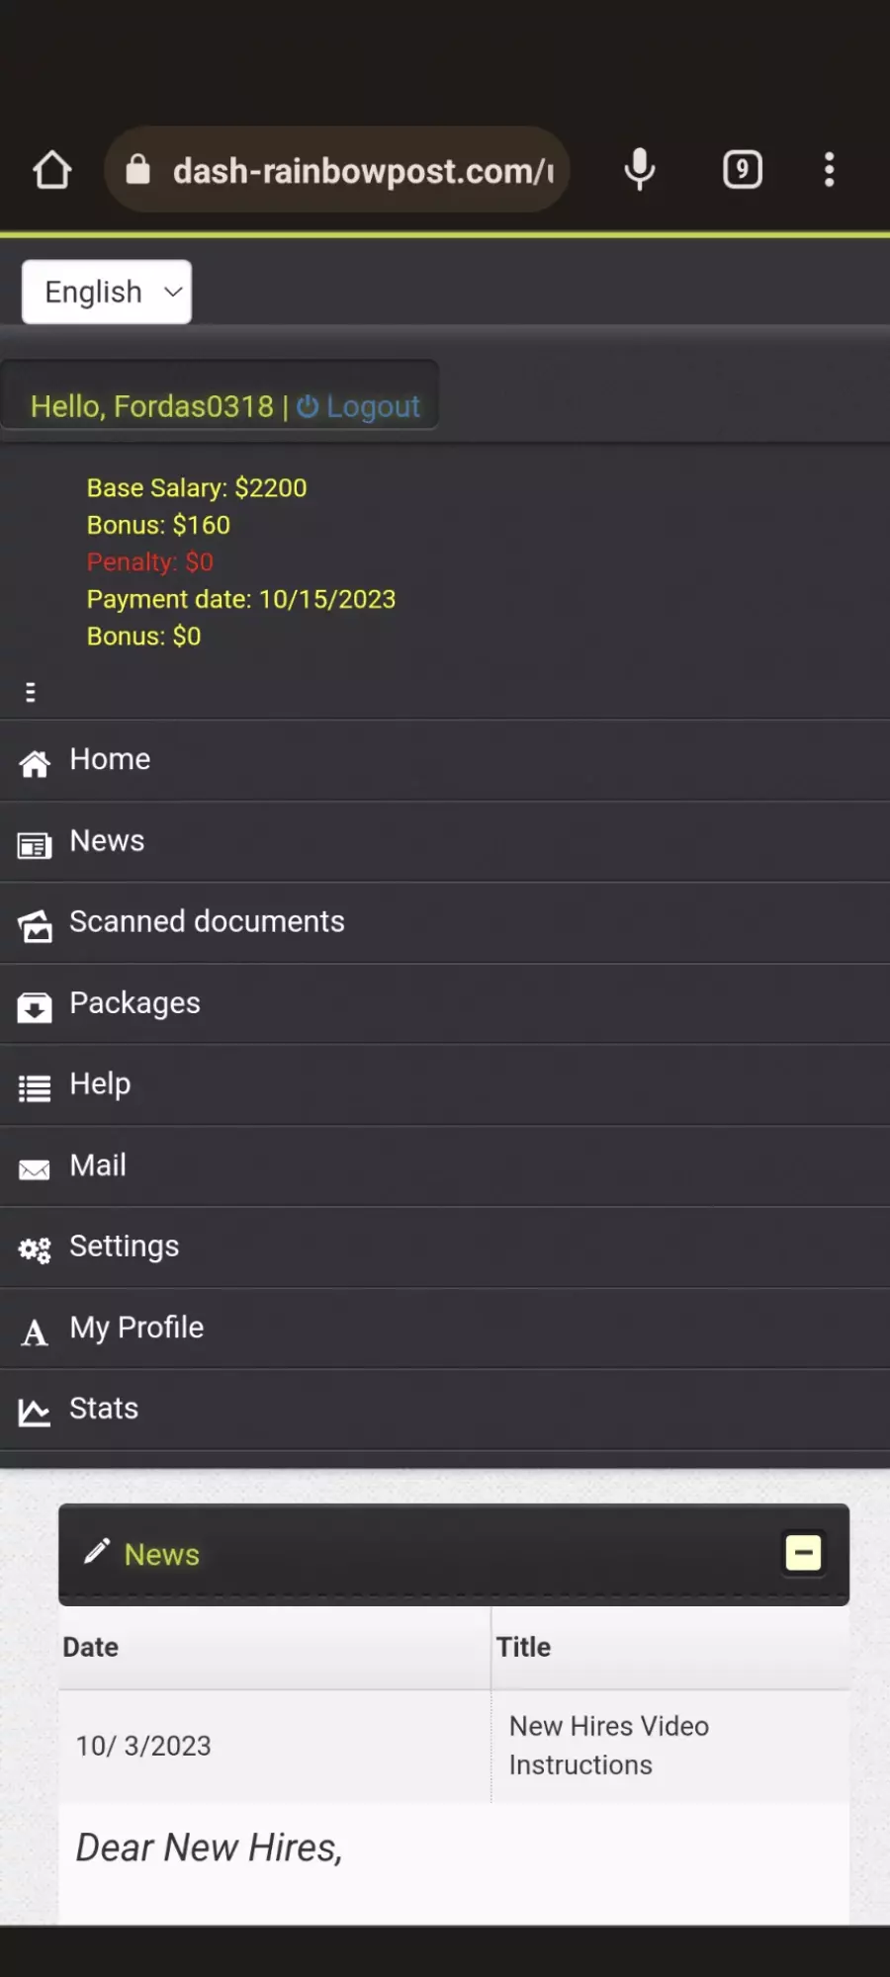Screen dimensions: 890x1977
Task: Open the English language dropdown
Action: (x=107, y=292)
